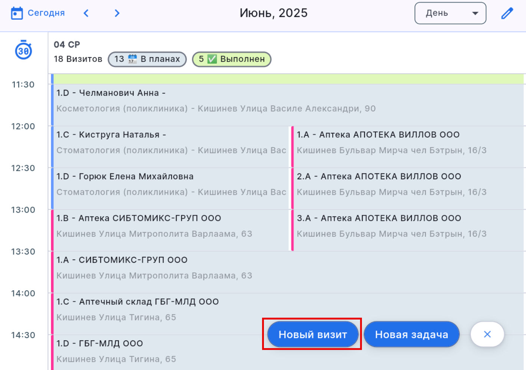Open visit 1.C Киструга Наталья
526x370 pixels.
pos(171,143)
